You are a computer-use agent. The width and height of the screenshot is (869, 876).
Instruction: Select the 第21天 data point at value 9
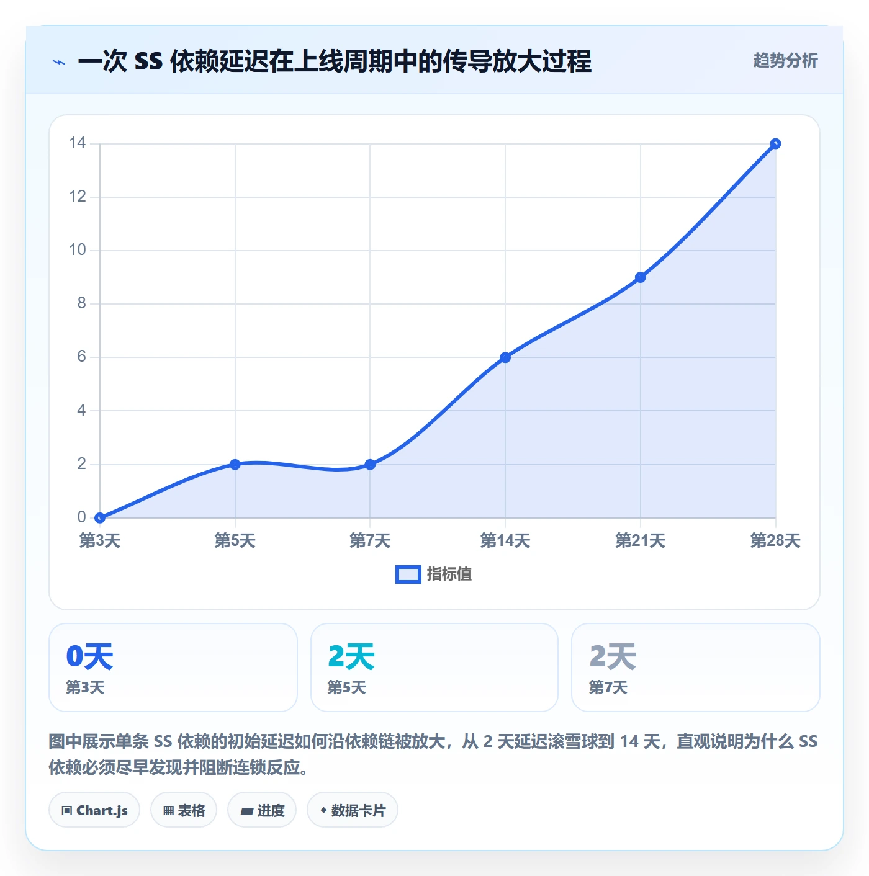640,277
